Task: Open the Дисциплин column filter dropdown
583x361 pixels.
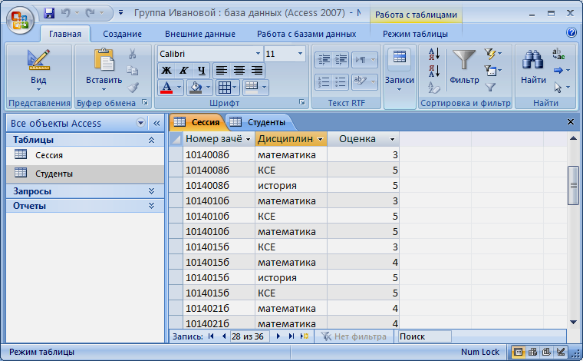Action: (x=320, y=139)
